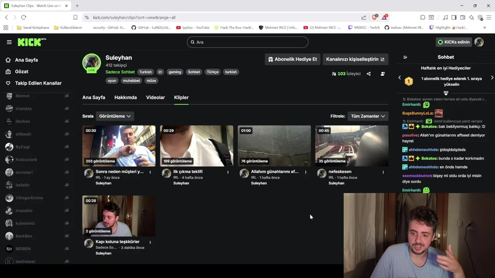Collapse the Sohbet chat panel
The image size is (495, 278).
tap(405, 57)
